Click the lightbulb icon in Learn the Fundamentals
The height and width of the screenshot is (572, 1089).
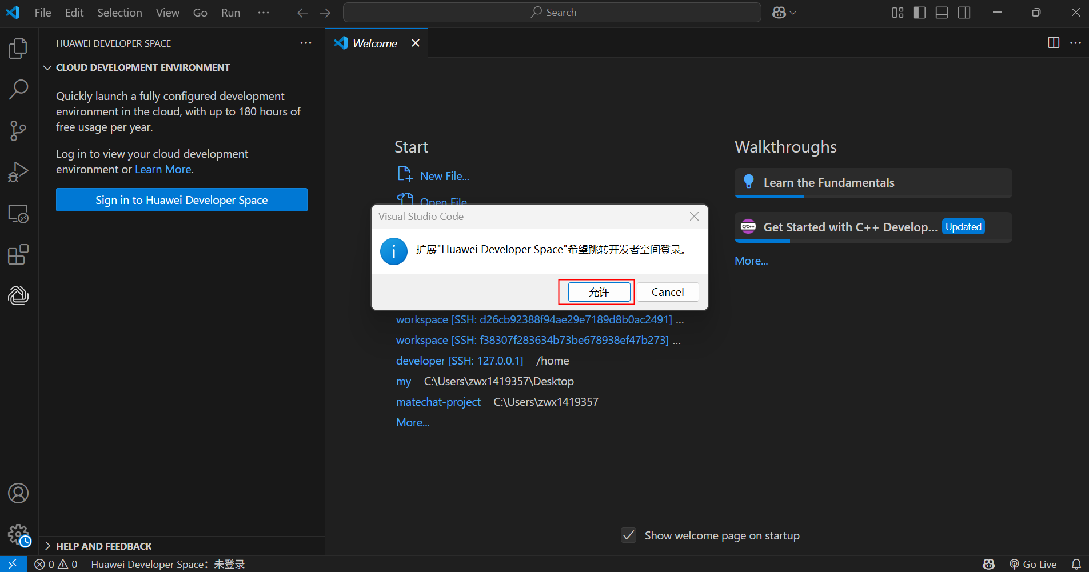tap(748, 182)
